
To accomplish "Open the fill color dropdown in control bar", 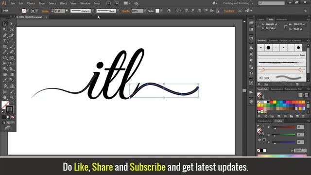I will coord(28,11).
